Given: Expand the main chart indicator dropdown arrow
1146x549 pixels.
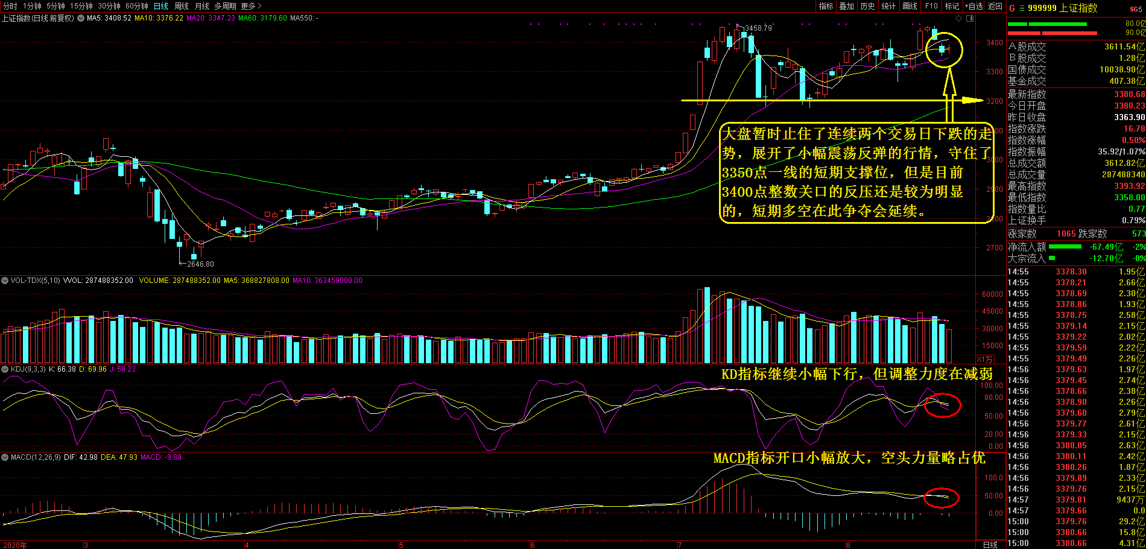Looking at the screenshot, I should pyautogui.click(x=80, y=18).
